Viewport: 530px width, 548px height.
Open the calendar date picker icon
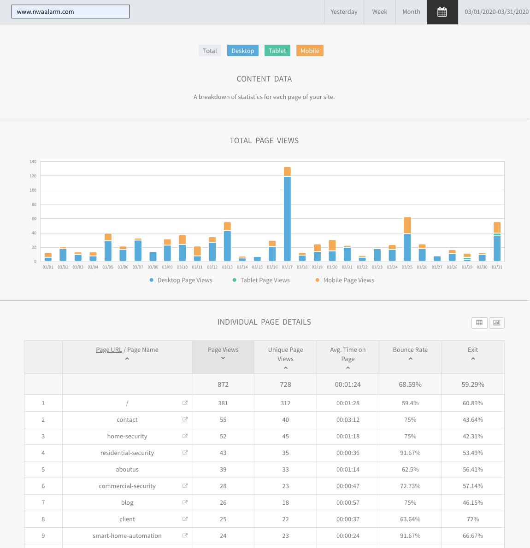pos(442,12)
